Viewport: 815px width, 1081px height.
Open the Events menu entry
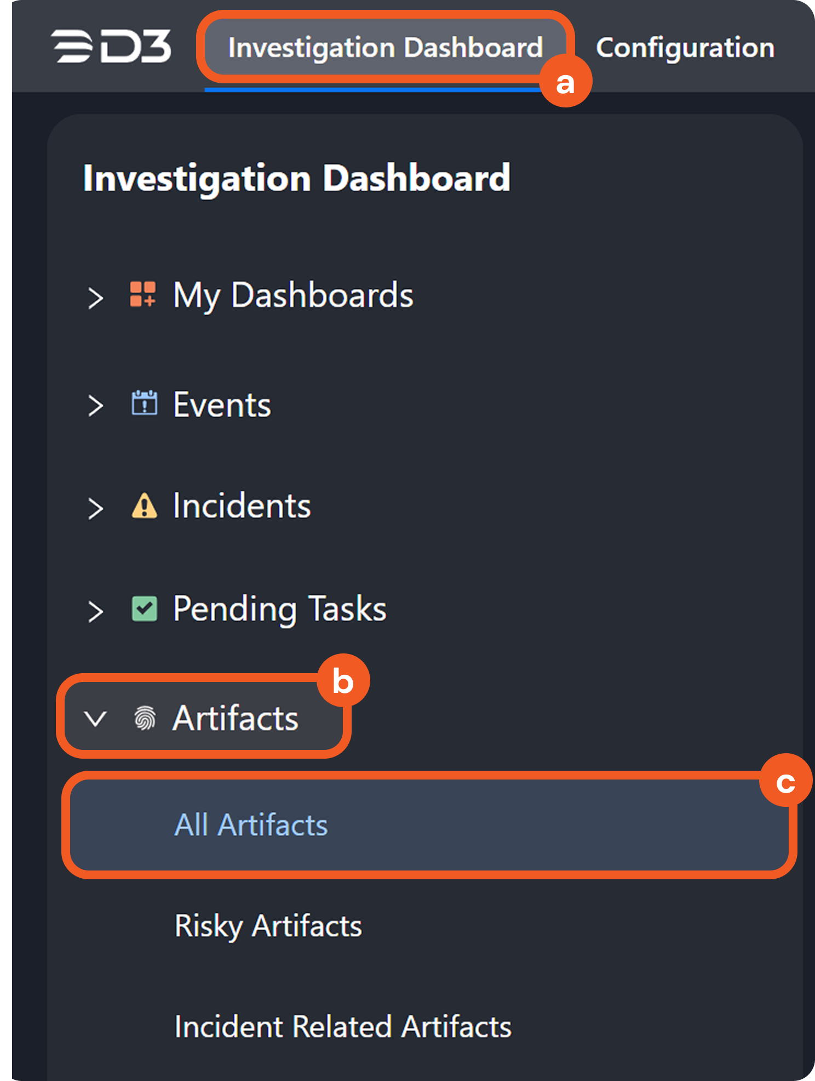(222, 405)
